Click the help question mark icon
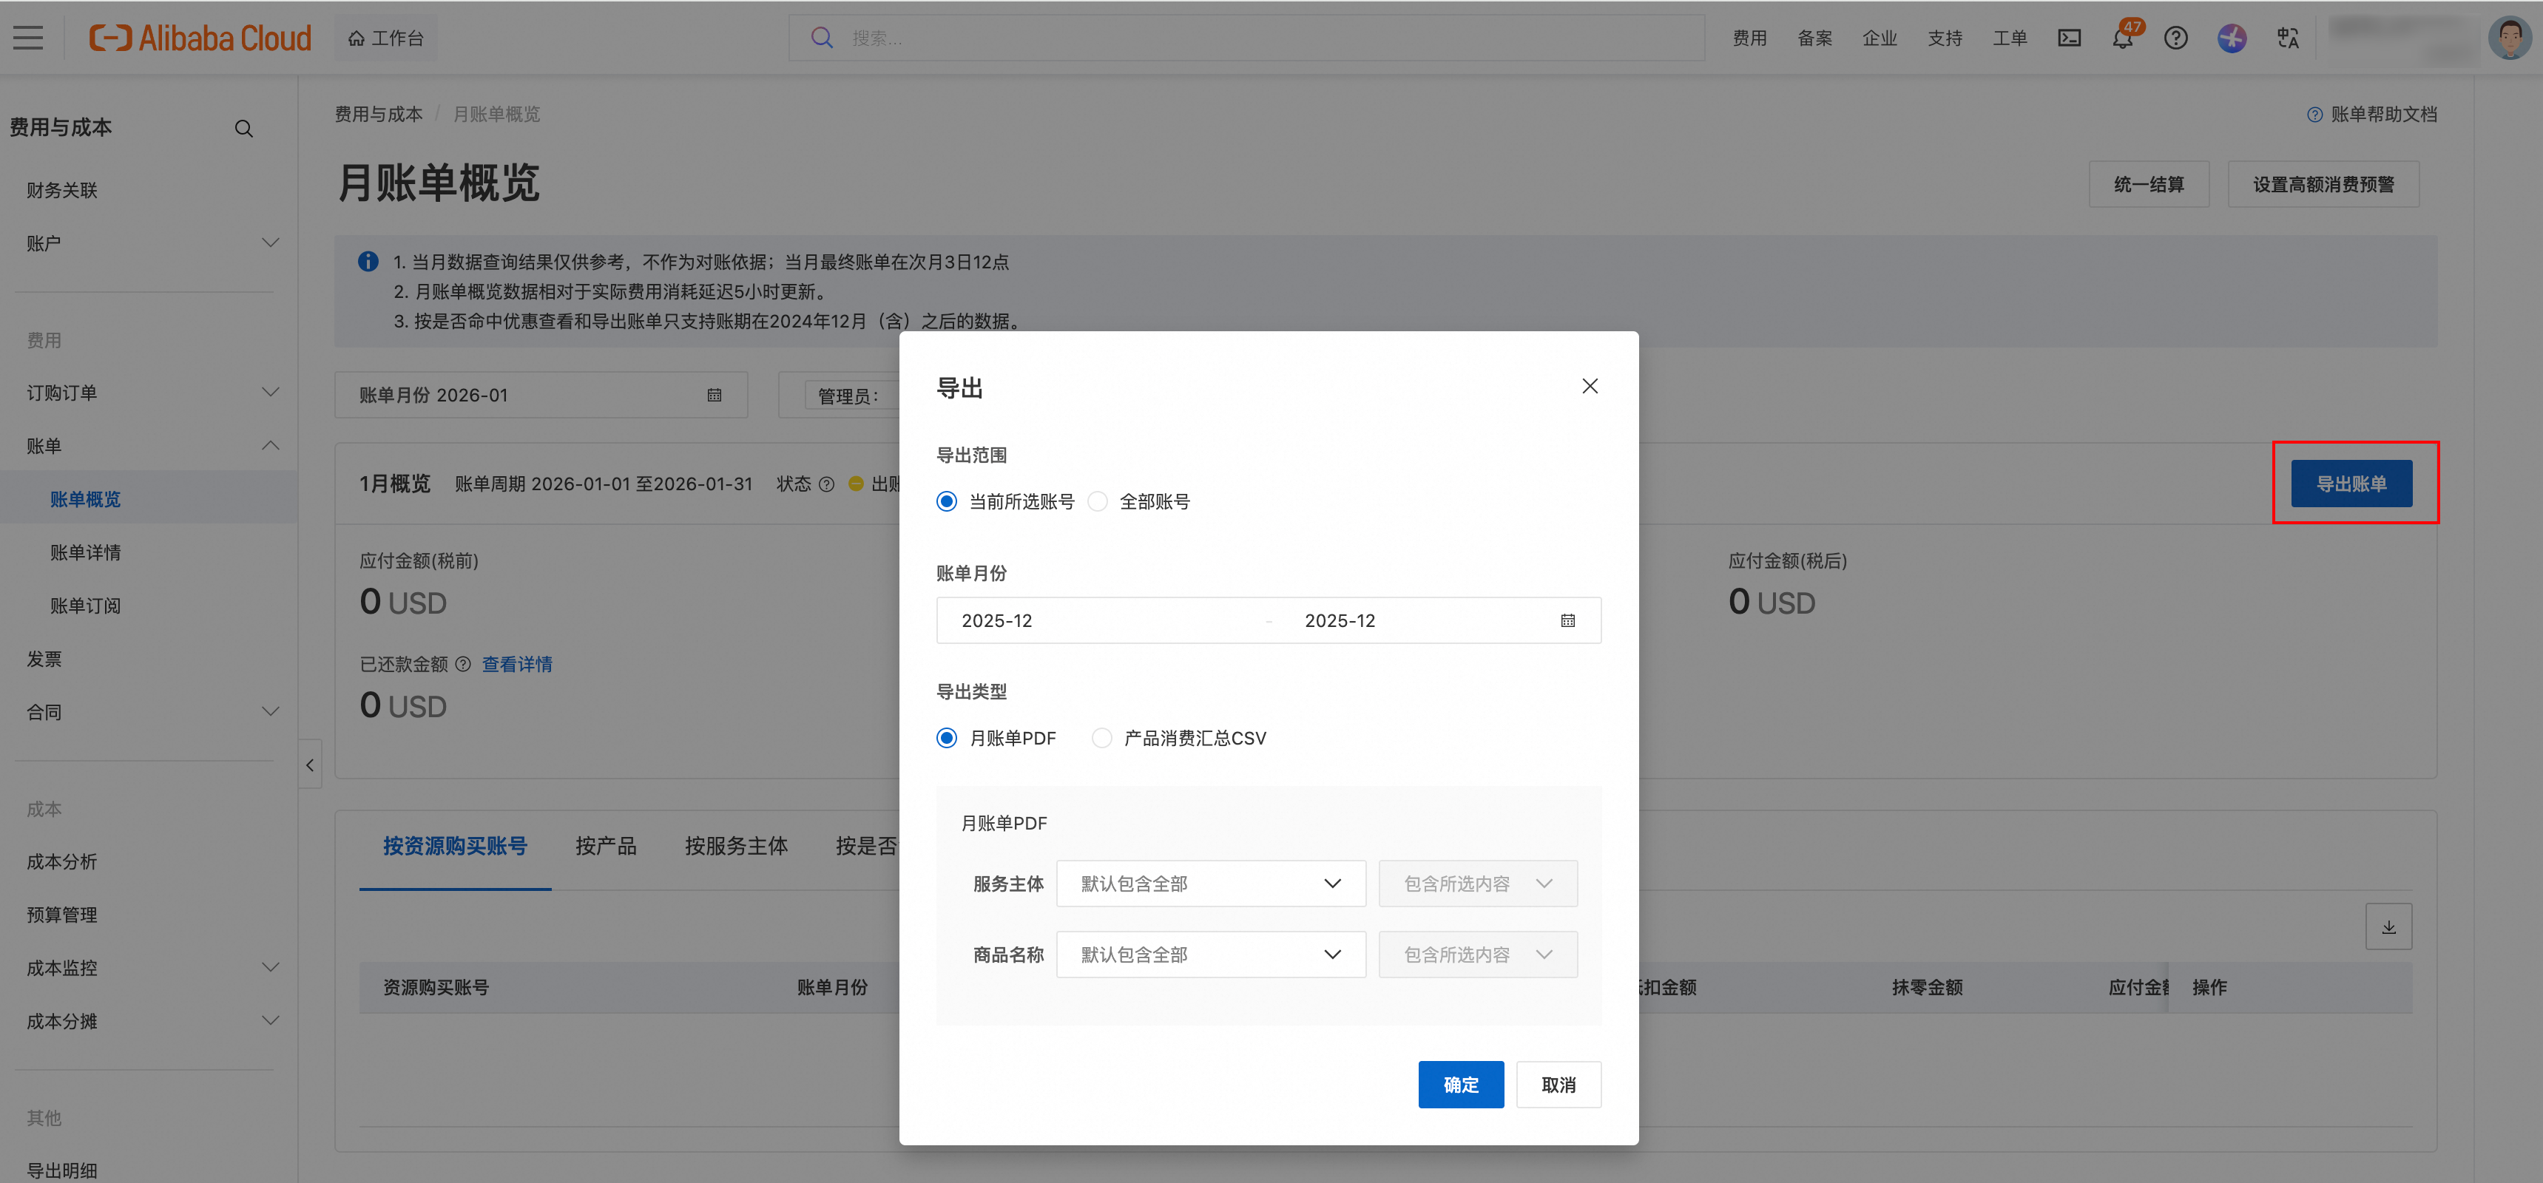The height and width of the screenshot is (1183, 2543). (x=2176, y=38)
